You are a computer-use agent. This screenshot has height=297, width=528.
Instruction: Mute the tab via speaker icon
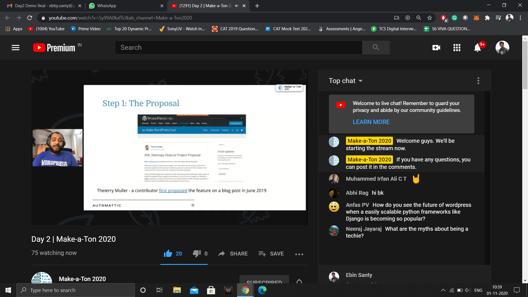tap(237, 6)
